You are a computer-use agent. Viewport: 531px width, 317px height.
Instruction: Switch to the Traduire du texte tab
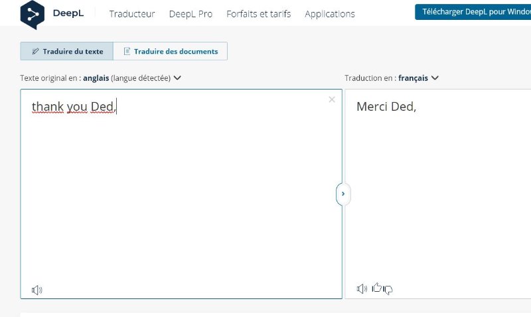click(67, 51)
